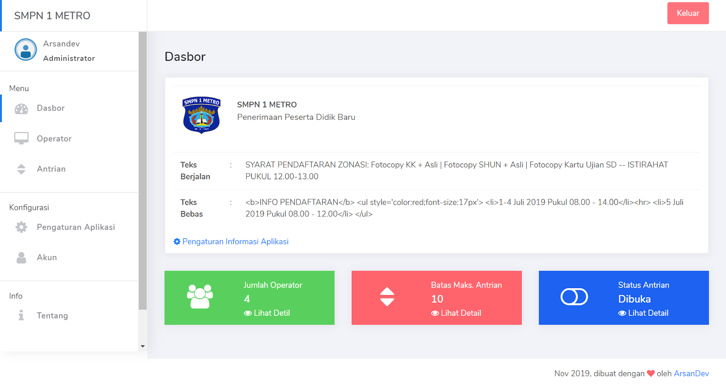Viewport: 726px width, 388px height.
Task: Click the Akun user silhouette icon
Action: tap(21, 258)
